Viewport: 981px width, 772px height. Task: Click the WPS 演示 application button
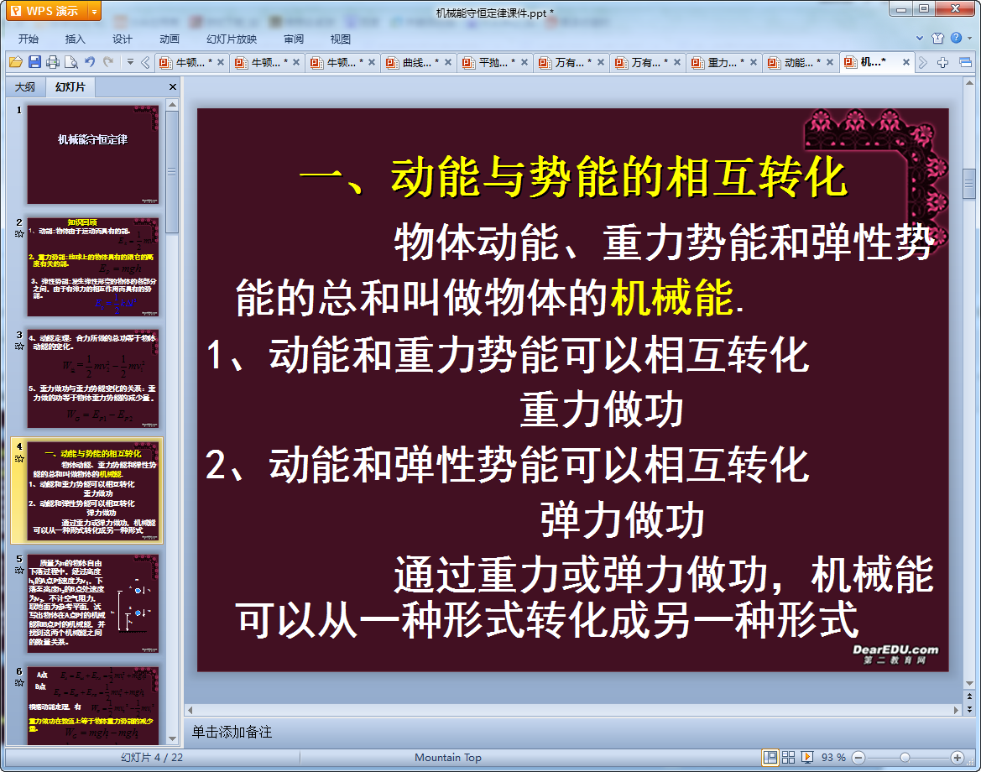(x=47, y=11)
